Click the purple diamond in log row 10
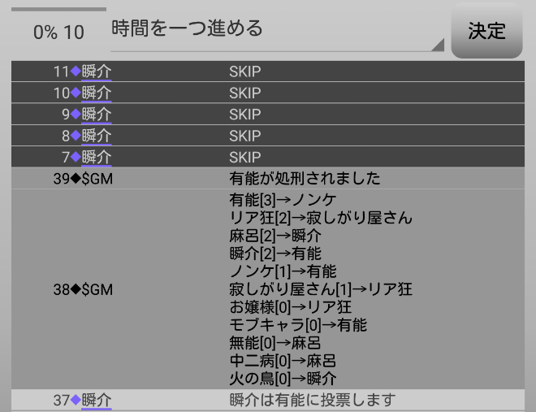This screenshot has width=536, height=412. point(76,93)
